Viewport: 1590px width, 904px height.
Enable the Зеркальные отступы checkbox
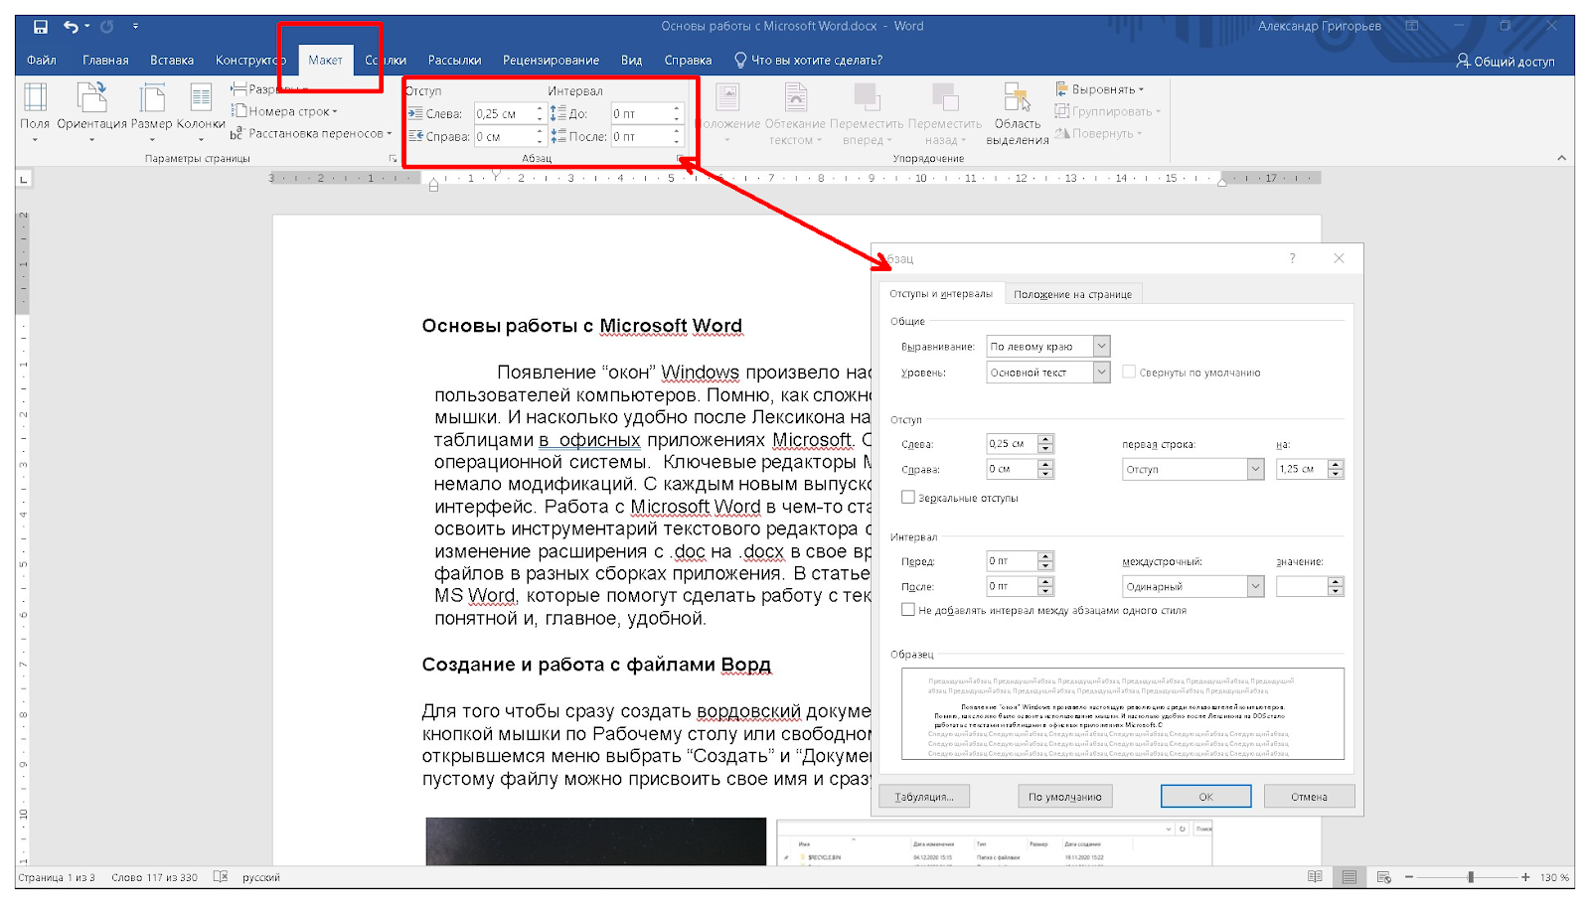point(908,497)
